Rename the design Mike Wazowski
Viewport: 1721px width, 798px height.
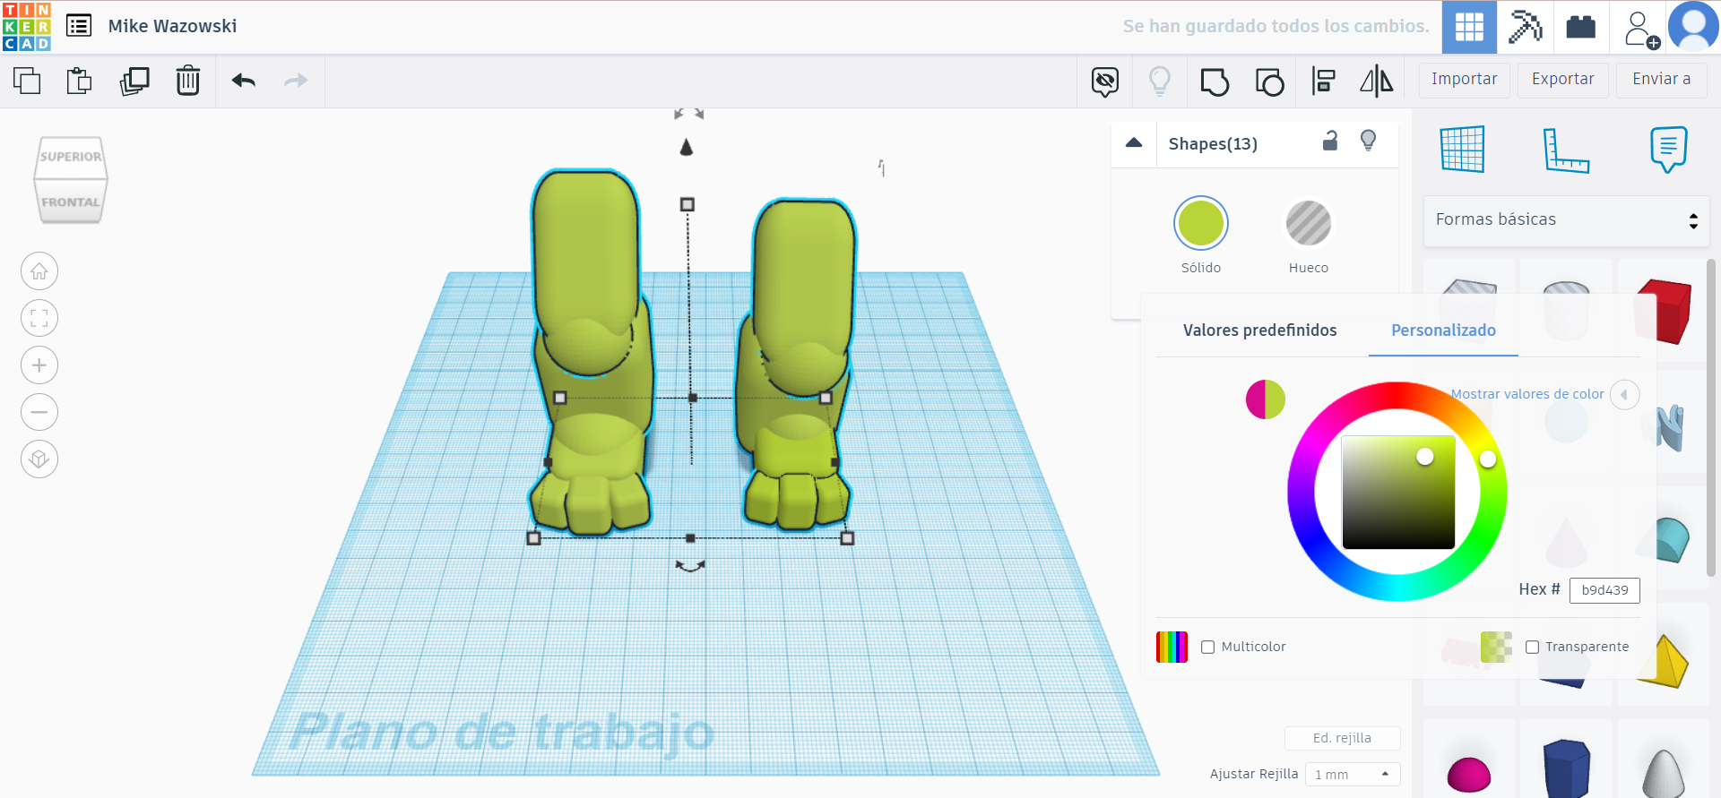(x=173, y=26)
